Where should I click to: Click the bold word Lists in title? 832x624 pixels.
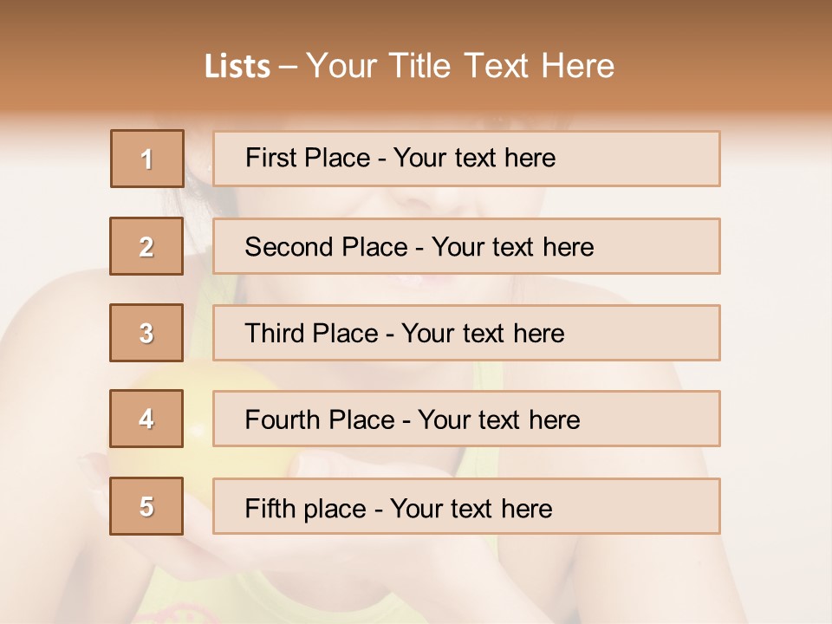click(237, 66)
